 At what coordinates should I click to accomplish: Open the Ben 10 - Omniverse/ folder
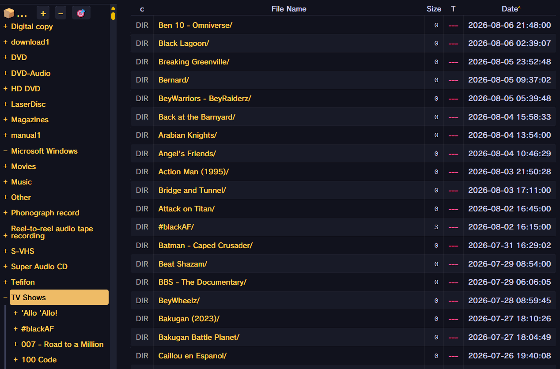point(195,25)
